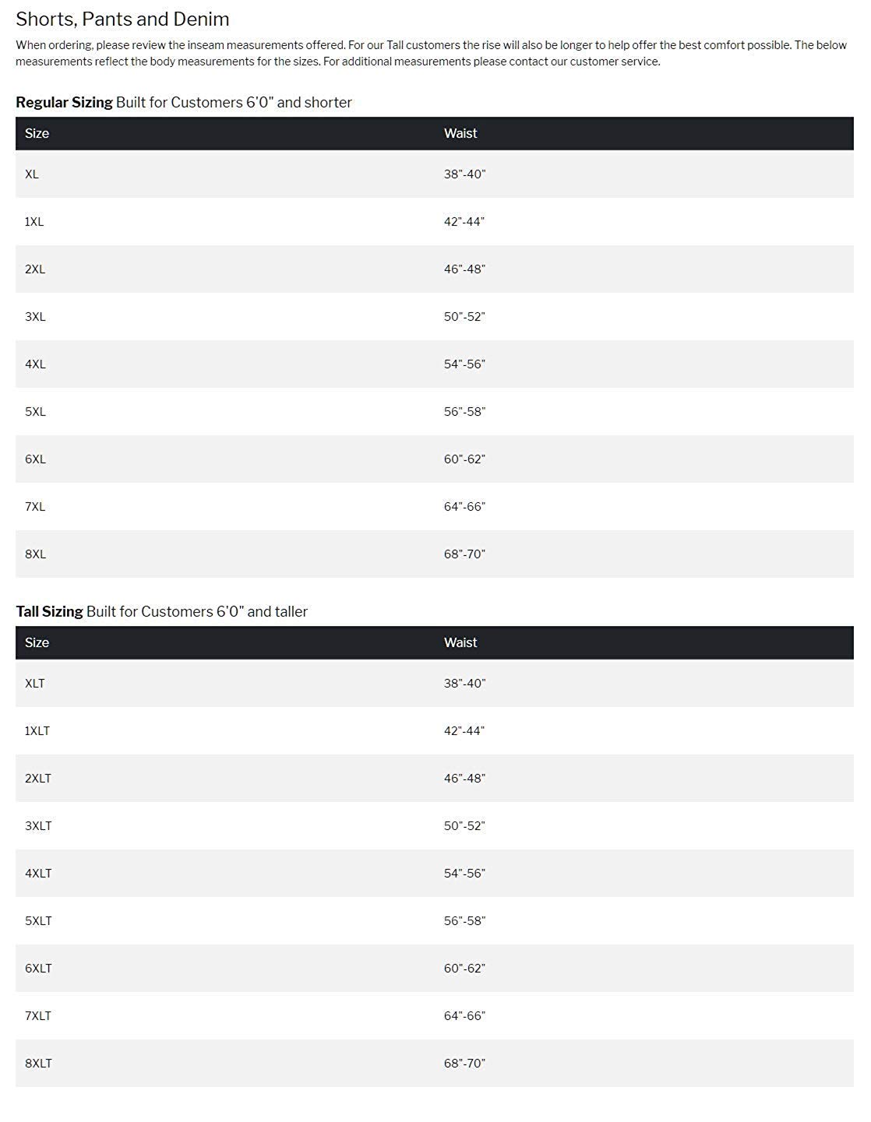The width and height of the screenshot is (871, 1122).
Task: Select the Waist column header in Regular table
Action: 460,133
